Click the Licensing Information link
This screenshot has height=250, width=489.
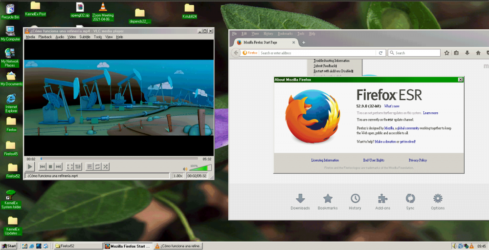pyautogui.click(x=325, y=160)
